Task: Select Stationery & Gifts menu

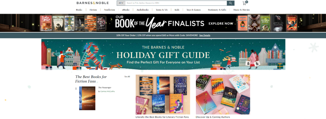Action: coord(217,10)
